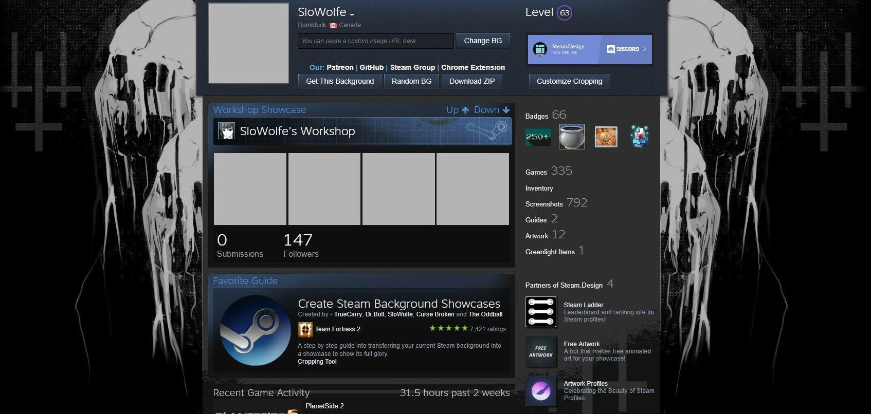Open the Inventory link
The image size is (871, 414).
pos(539,189)
